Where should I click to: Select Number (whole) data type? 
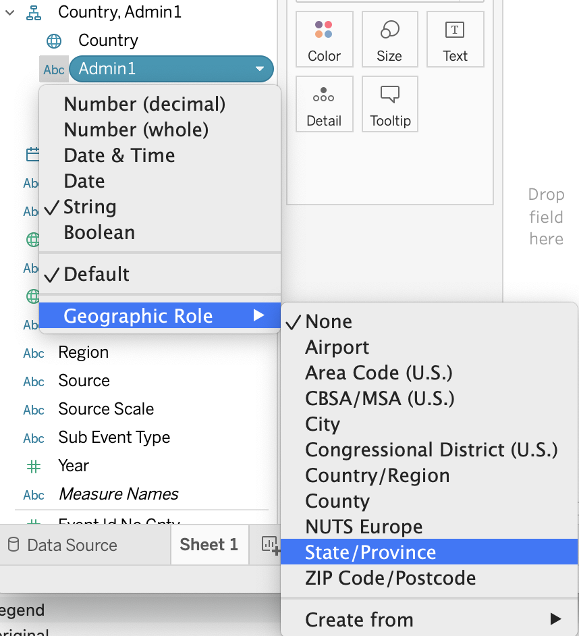[136, 130]
